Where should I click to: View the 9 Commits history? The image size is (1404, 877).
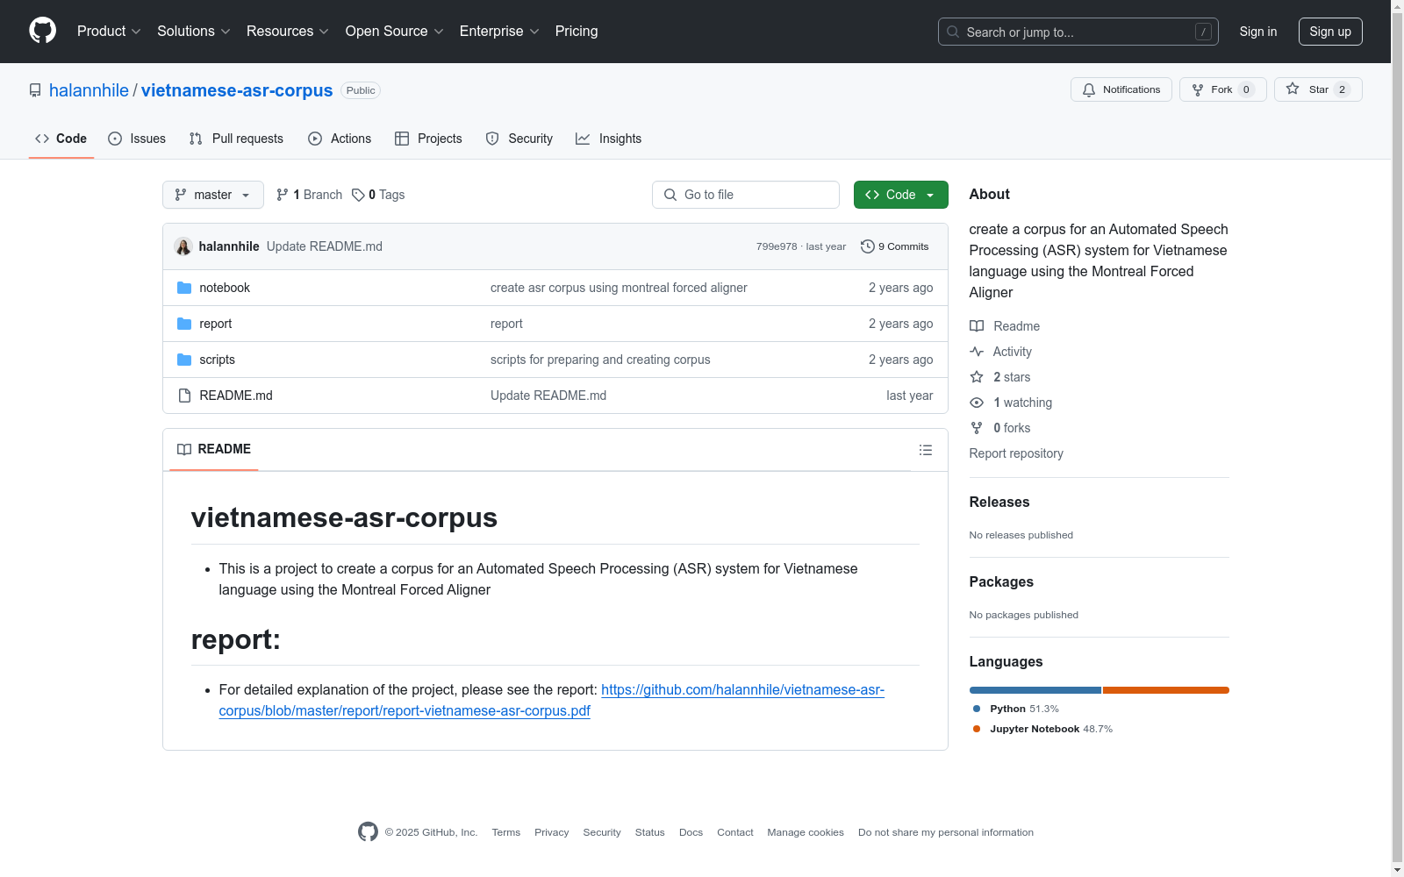click(895, 246)
